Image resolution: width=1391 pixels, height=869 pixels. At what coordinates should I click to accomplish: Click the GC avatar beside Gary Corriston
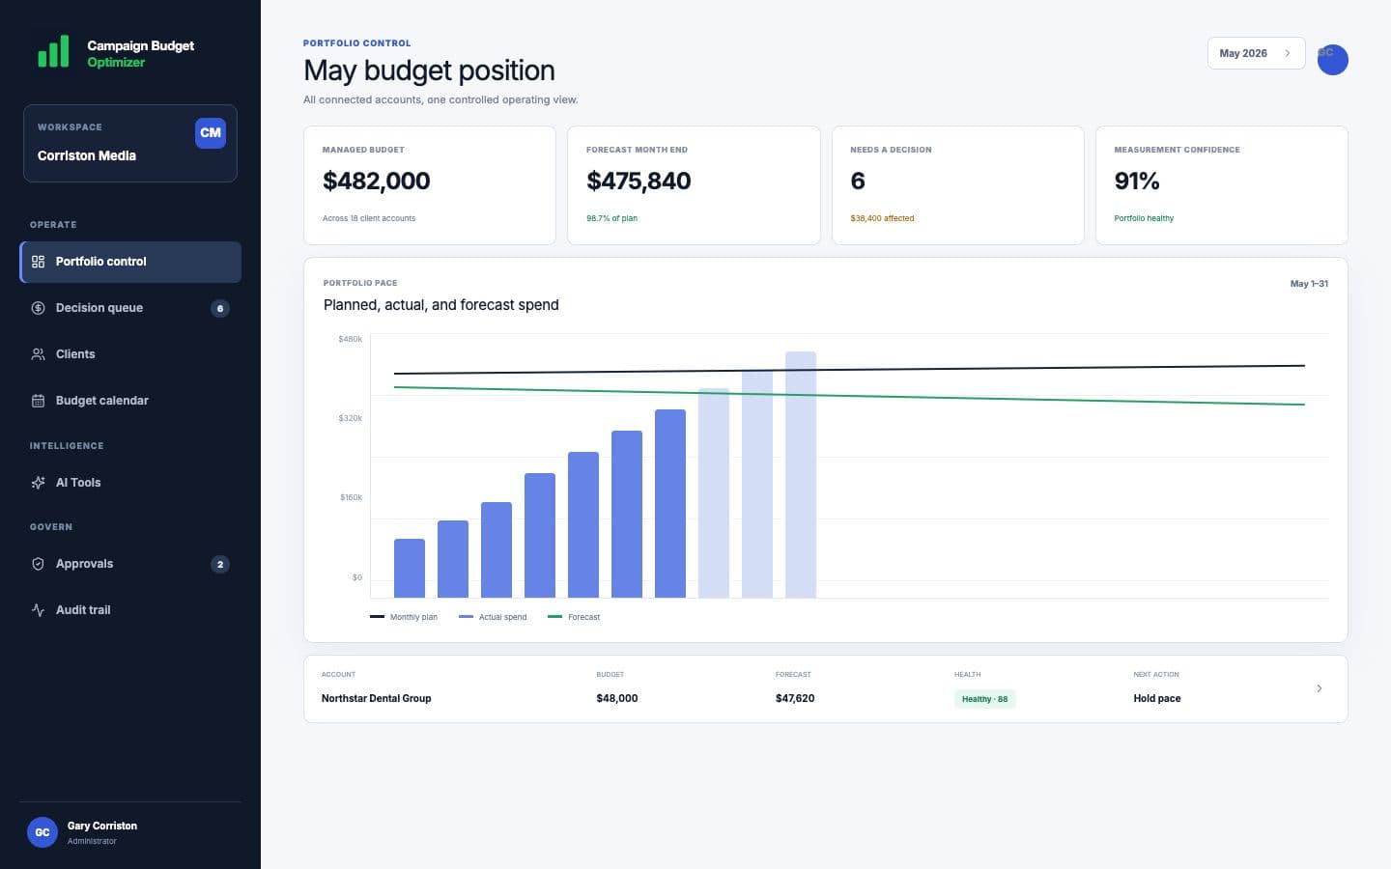pyautogui.click(x=43, y=832)
